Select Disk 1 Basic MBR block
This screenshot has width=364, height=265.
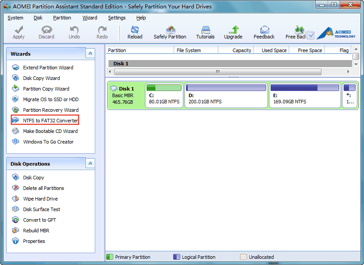point(126,95)
